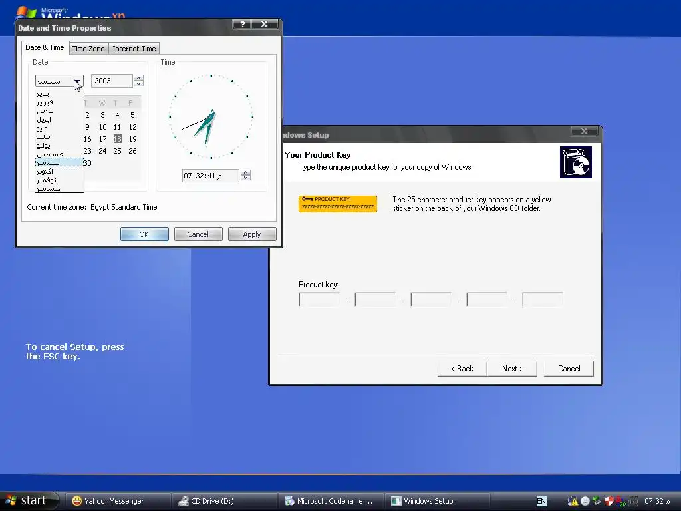Switch to Microsoft Codename taskbar item
Screen dimensions: 681x511
(x=330, y=501)
